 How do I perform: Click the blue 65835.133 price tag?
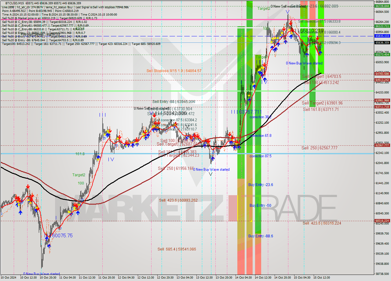click(x=382, y=36)
